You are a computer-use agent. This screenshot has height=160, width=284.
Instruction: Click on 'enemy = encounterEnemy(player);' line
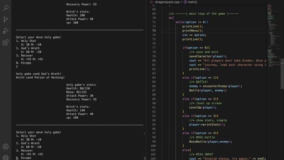coord(216,86)
